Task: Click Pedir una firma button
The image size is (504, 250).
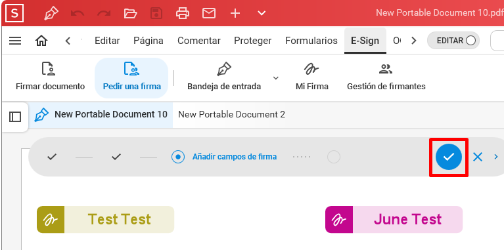Action: 132,77
